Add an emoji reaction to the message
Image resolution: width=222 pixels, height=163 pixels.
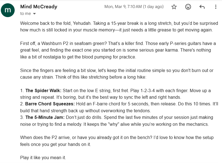pos(188,7)
